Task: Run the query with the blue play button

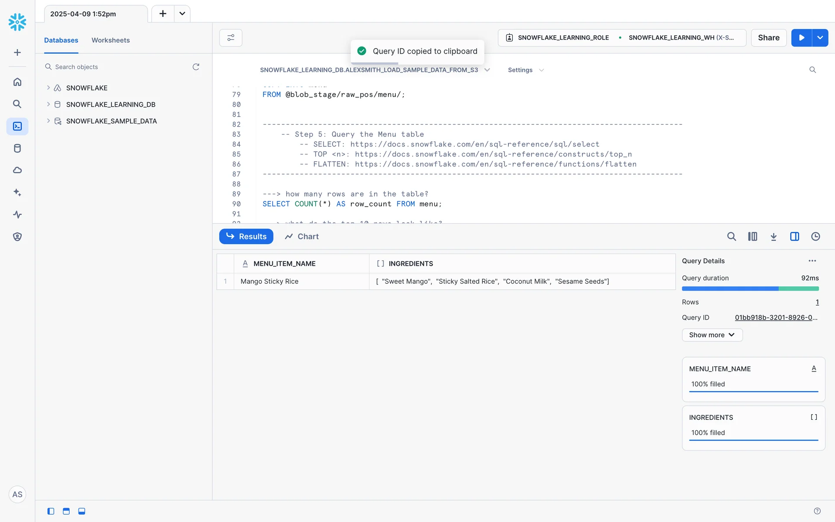Action: click(801, 38)
